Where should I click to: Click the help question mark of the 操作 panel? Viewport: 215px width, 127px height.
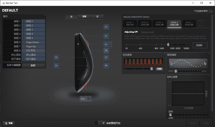(45, 15)
